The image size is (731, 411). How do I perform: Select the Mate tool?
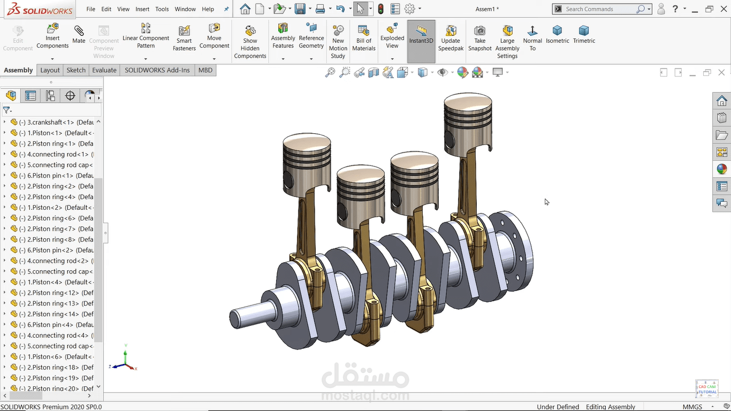(79, 35)
